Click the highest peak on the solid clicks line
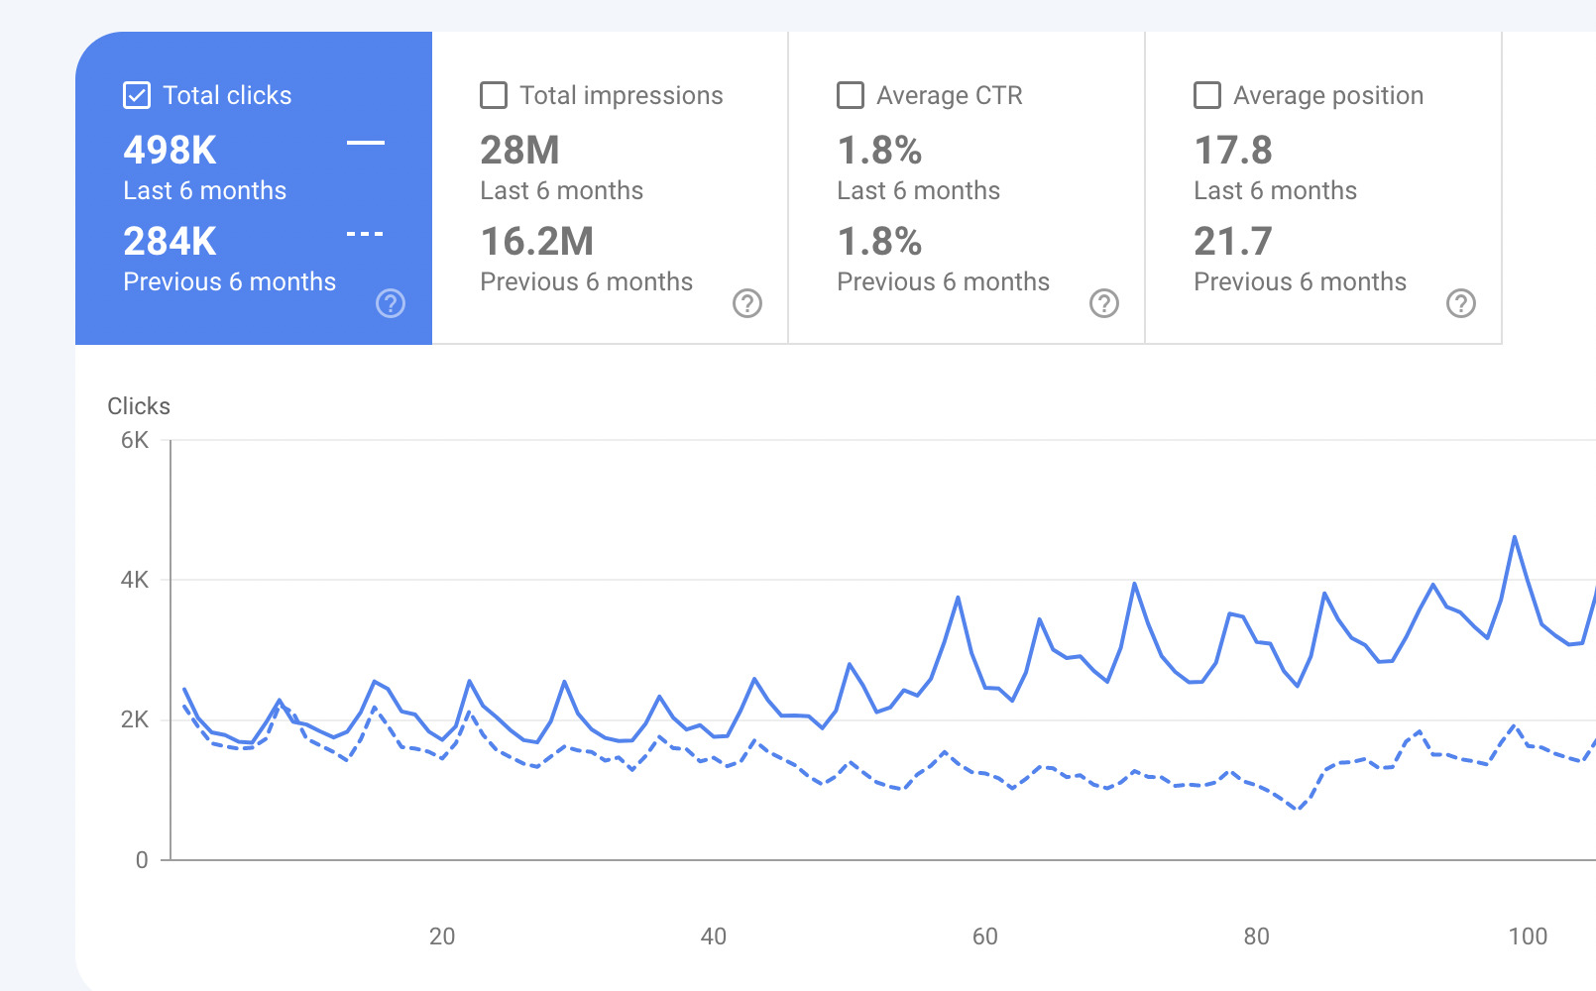This screenshot has width=1596, height=991. click(1514, 536)
